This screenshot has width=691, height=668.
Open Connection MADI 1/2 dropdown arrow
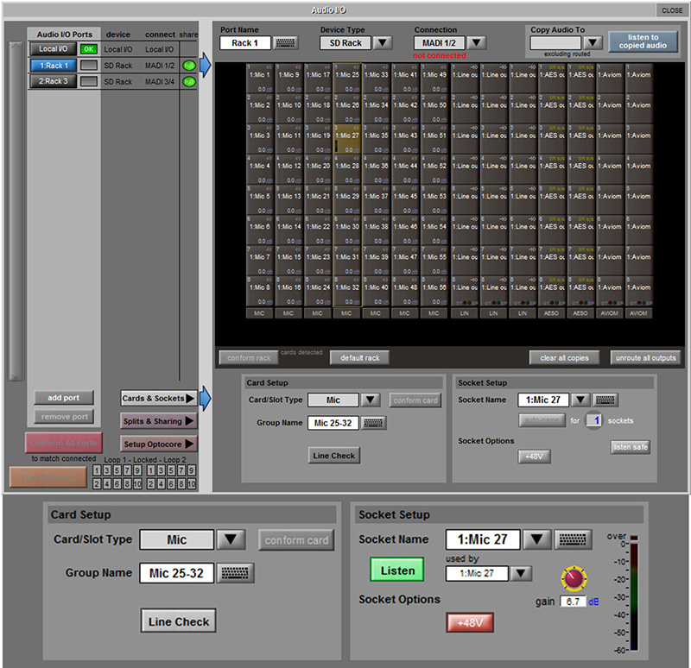[x=477, y=42]
